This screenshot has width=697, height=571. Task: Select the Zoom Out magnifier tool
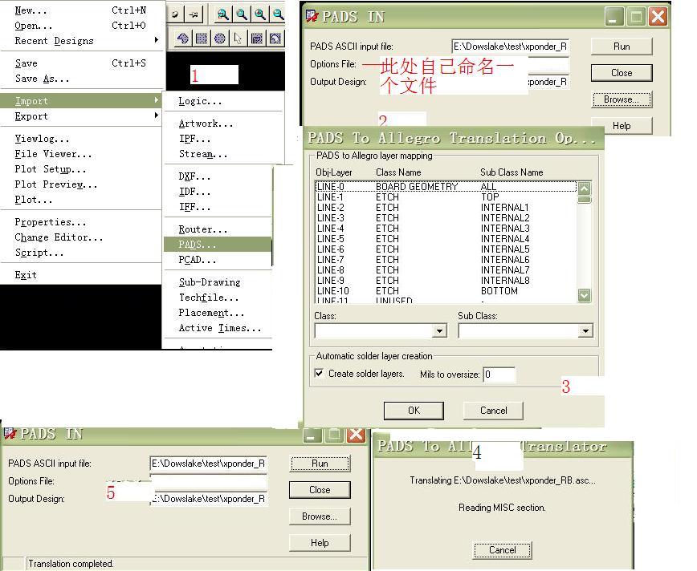[x=278, y=14]
